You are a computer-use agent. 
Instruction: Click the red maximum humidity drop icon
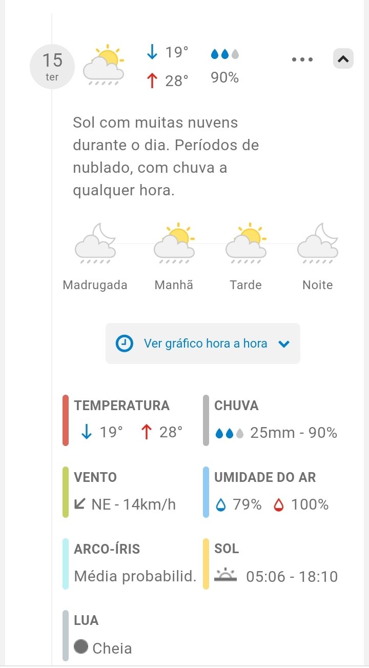(278, 505)
